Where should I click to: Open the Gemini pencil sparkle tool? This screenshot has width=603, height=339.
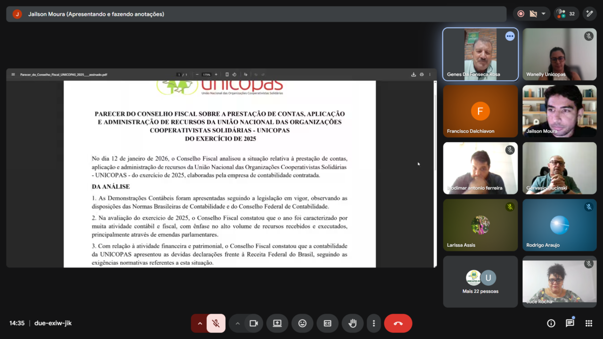pyautogui.click(x=589, y=14)
